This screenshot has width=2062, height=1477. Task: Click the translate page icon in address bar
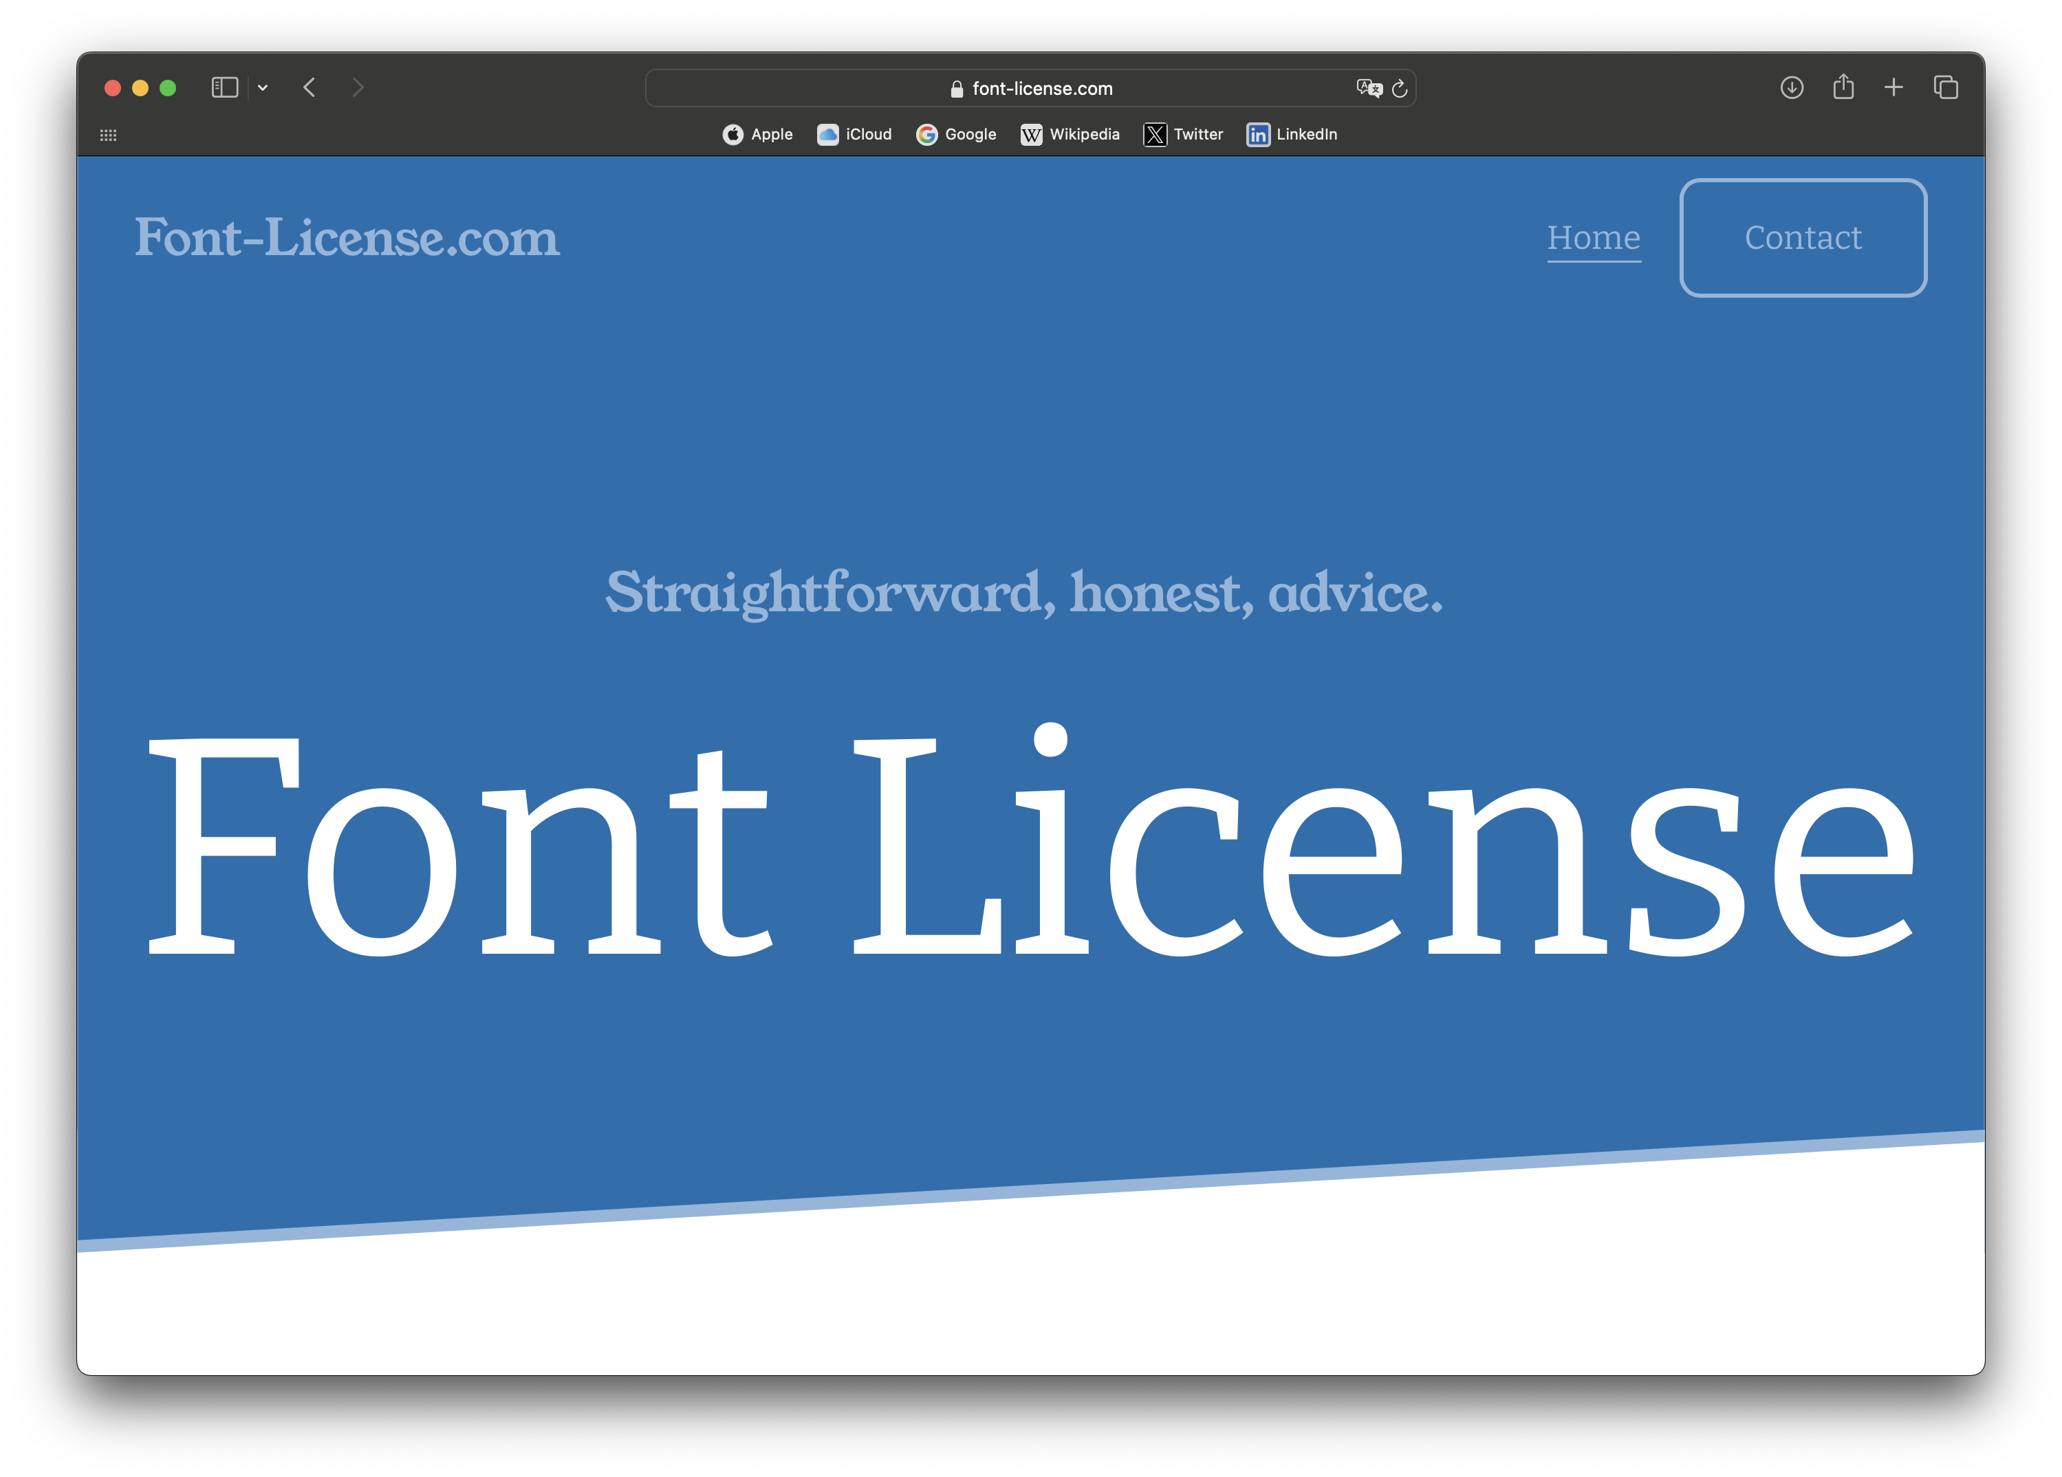1368,88
